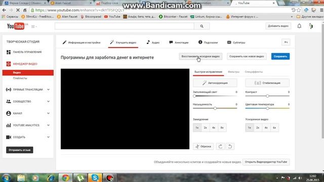Click the search magnifier button

201,26
